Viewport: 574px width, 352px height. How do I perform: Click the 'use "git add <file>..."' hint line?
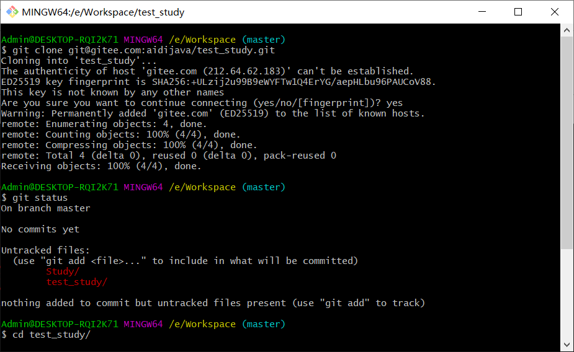tap(186, 261)
